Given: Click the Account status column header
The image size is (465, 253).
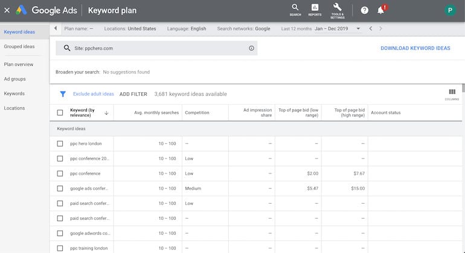Looking at the screenshot, I should coord(385,113).
